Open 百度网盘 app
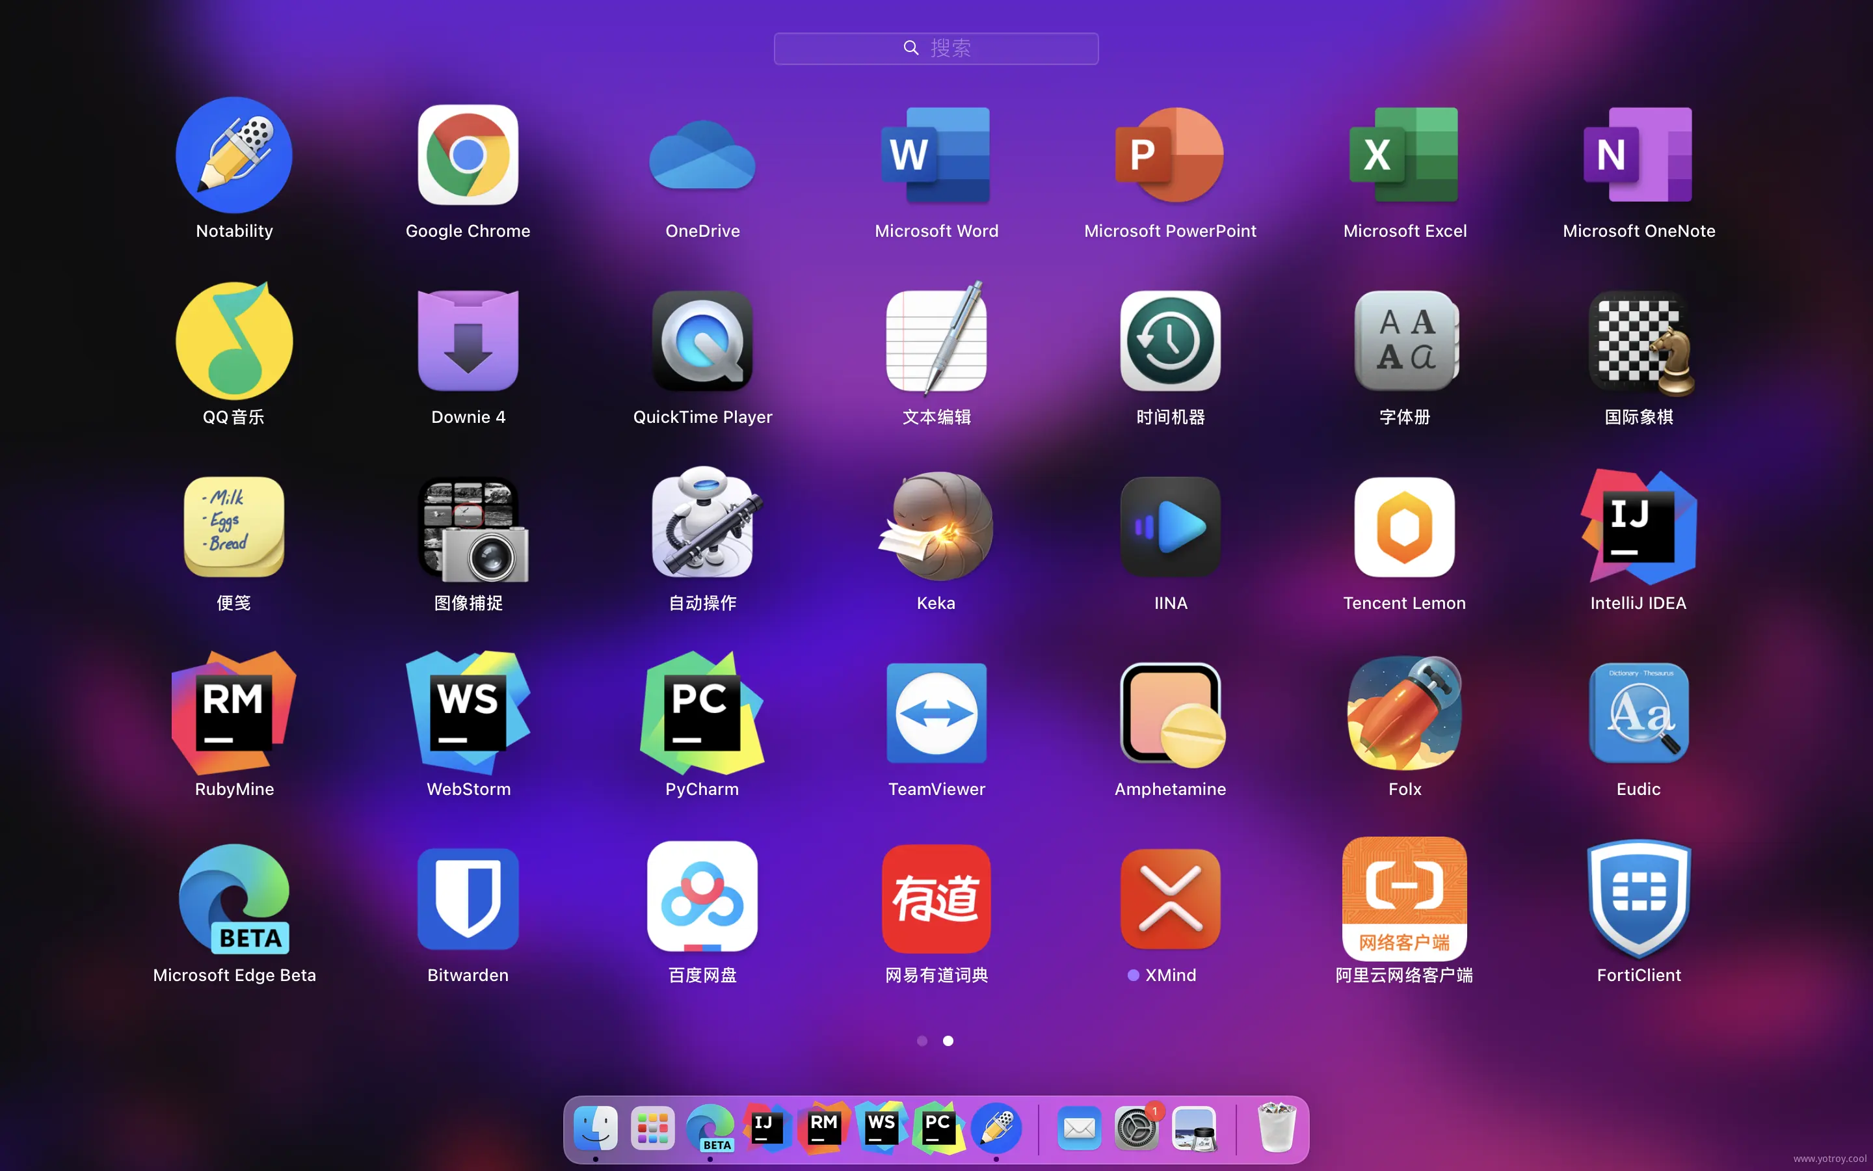The height and width of the screenshot is (1171, 1873). (703, 897)
